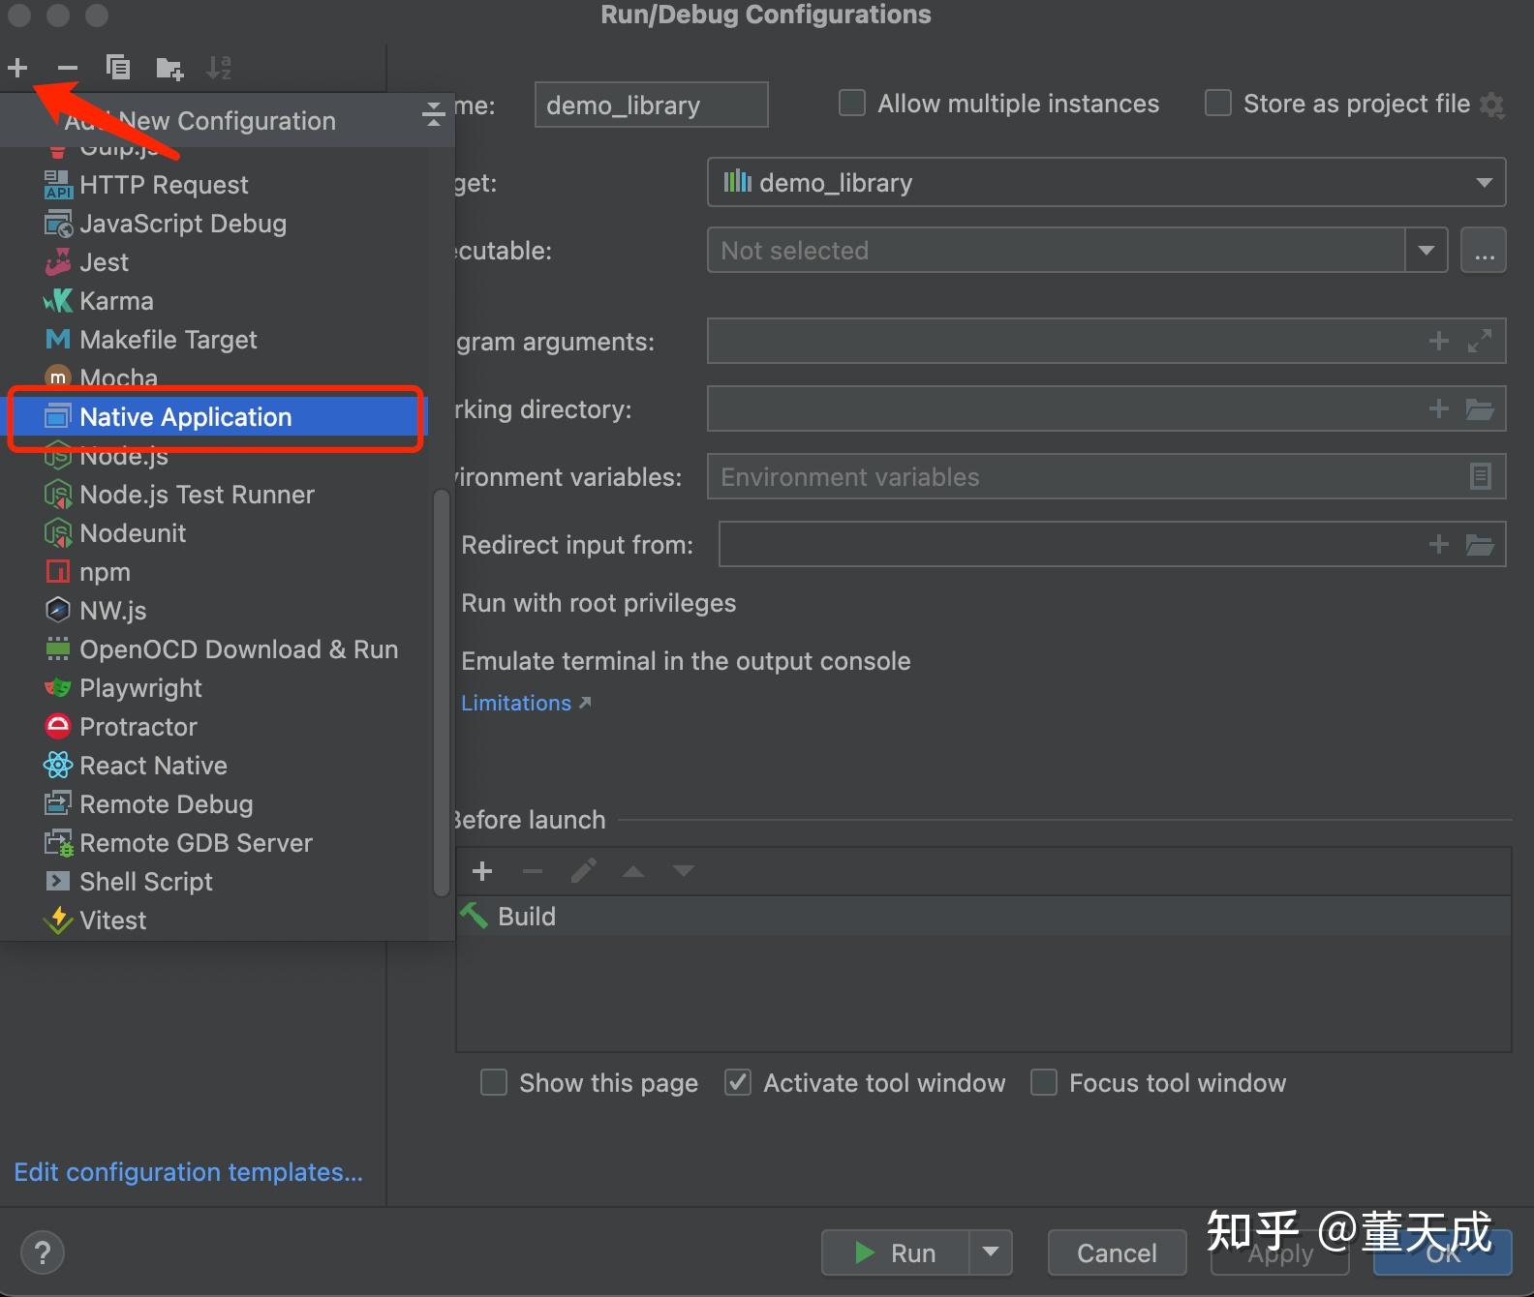Viewport: 1534px width, 1297px height.
Task: Open help with the question mark button
Action: [x=43, y=1253]
